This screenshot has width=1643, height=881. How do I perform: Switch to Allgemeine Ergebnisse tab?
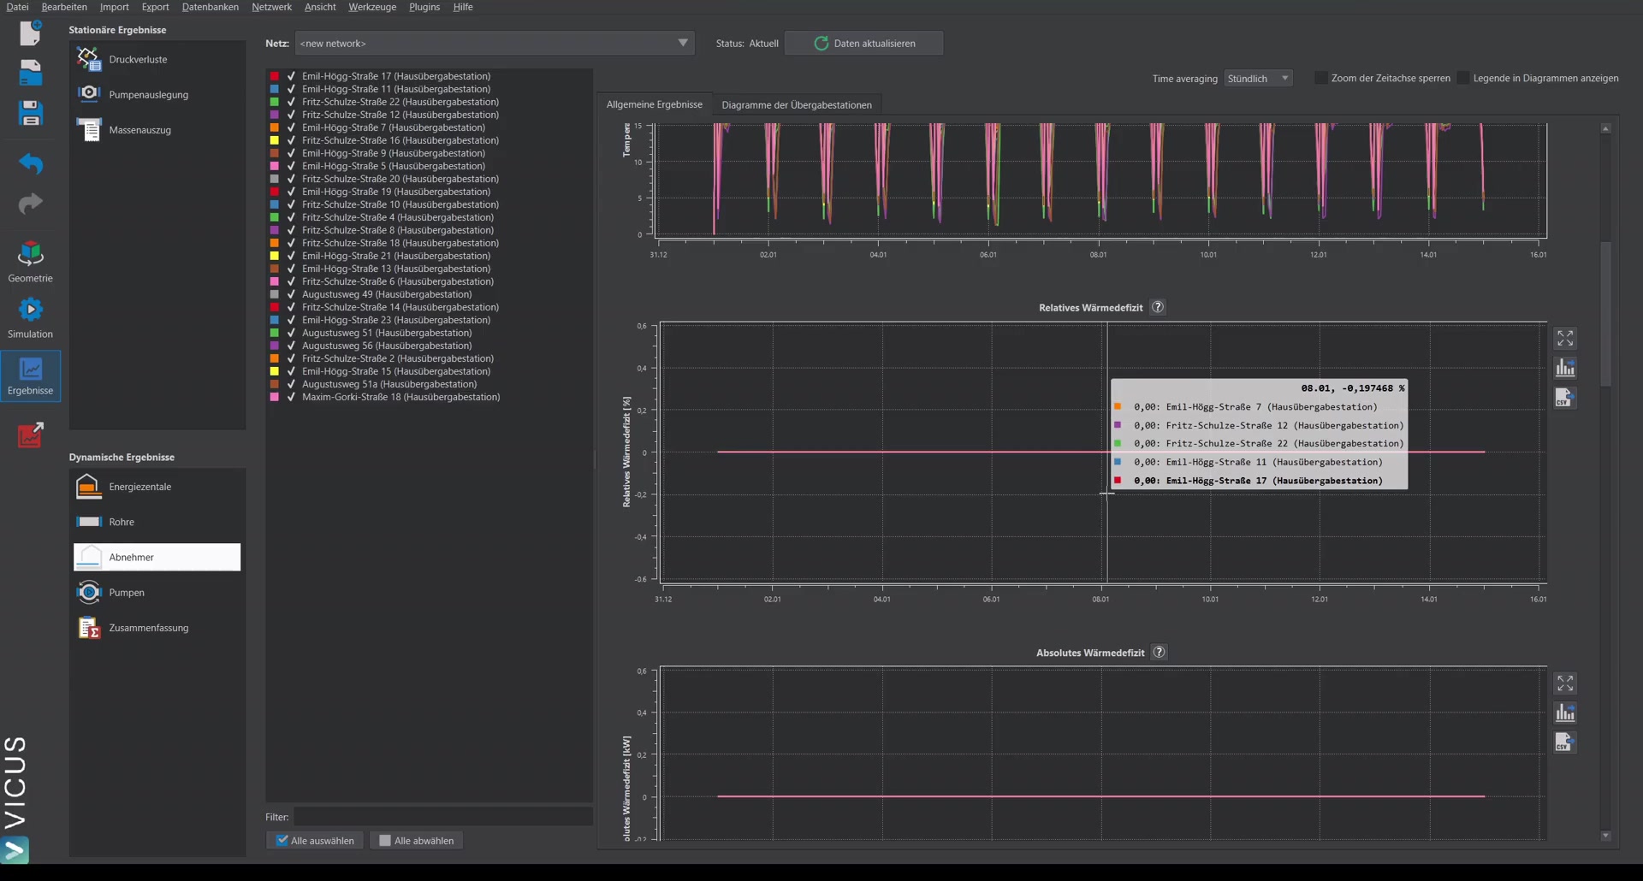pos(655,104)
